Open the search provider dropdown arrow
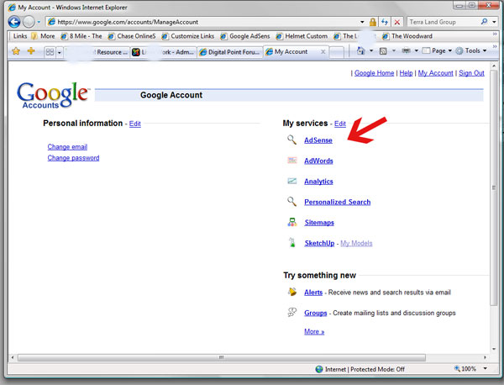 coord(495,22)
